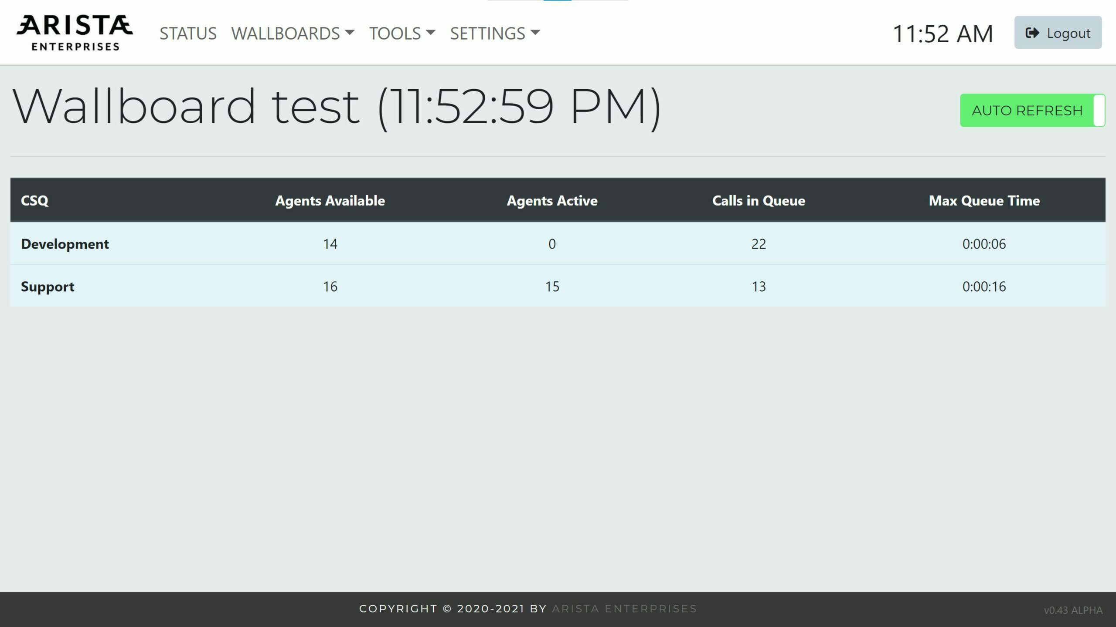The image size is (1116, 627).
Task: Expand the Tools dropdown menu
Action: (x=402, y=34)
